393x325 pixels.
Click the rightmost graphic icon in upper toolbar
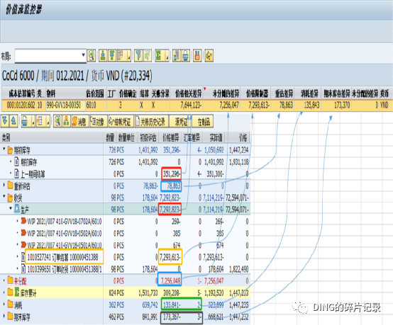(x=209, y=55)
